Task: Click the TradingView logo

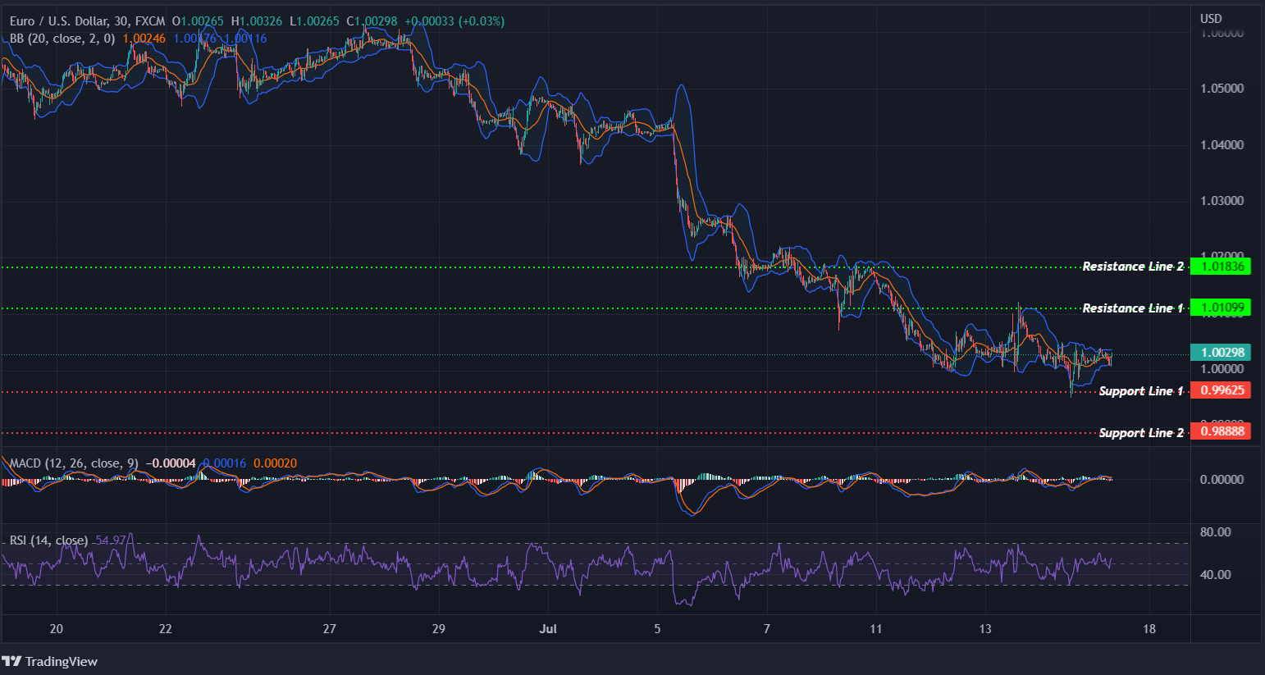Action: 51,661
